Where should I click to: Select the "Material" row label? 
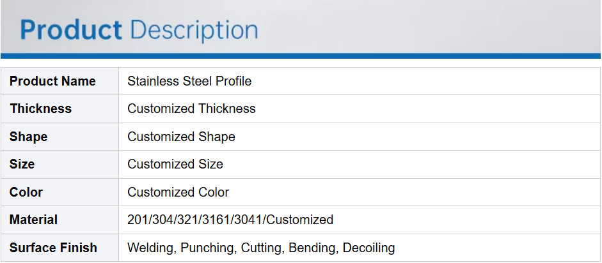tap(33, 220)
